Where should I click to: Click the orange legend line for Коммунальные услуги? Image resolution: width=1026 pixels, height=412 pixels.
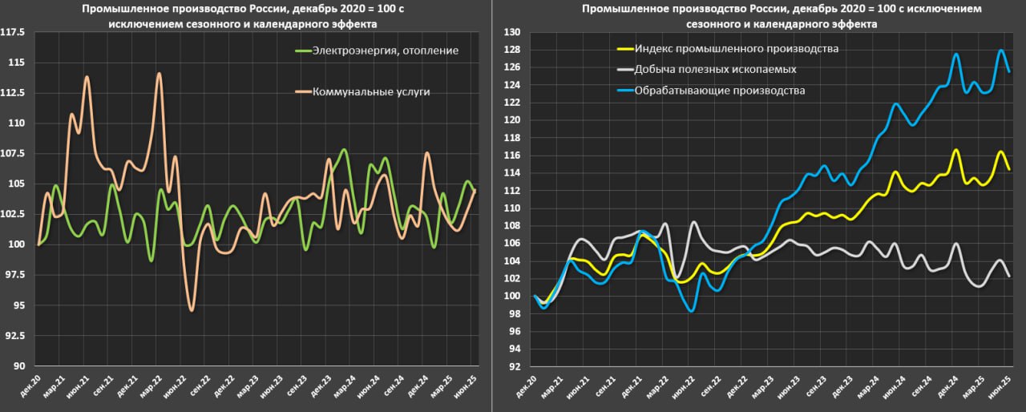tap(301, 91)
